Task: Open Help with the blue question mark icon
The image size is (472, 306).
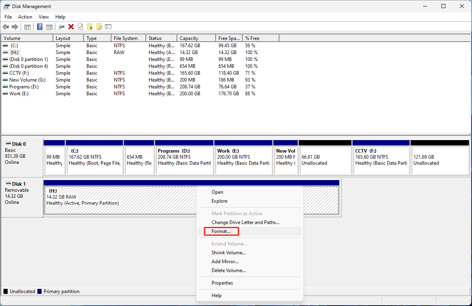Action: 40,27
